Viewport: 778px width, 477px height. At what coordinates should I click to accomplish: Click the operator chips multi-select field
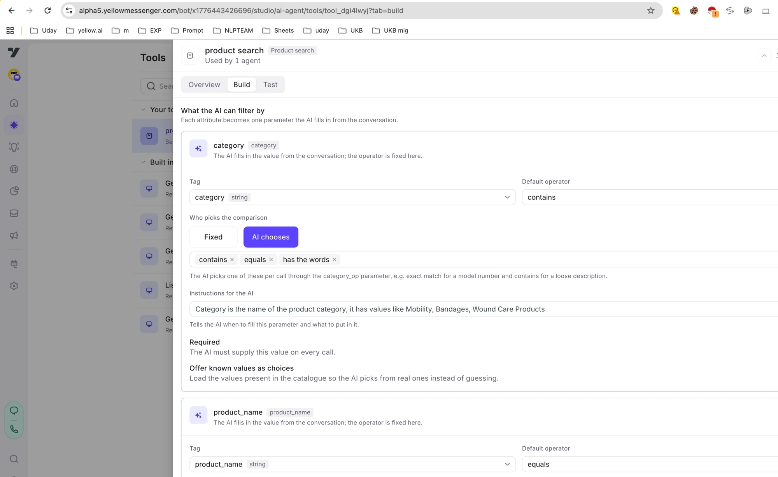484,260
